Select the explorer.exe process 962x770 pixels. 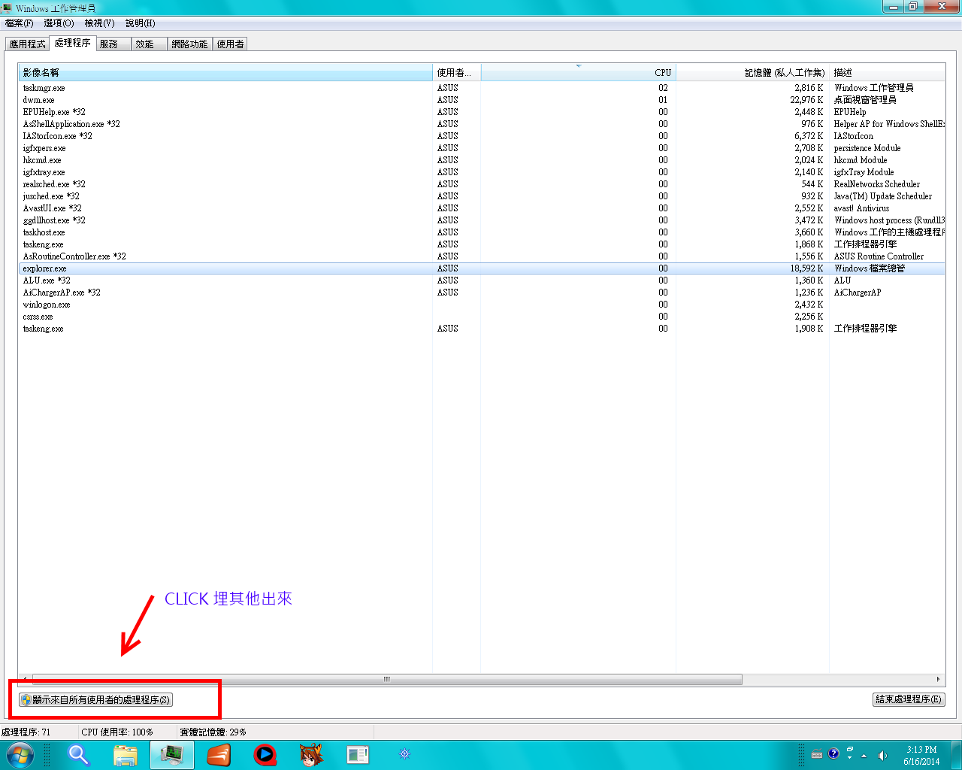482,268
